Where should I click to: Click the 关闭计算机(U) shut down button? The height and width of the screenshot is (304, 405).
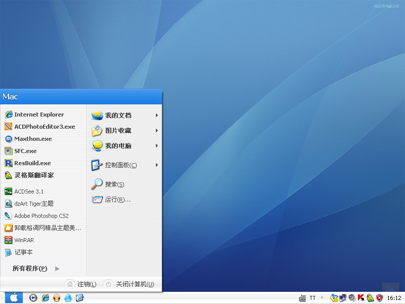point(129,284)
